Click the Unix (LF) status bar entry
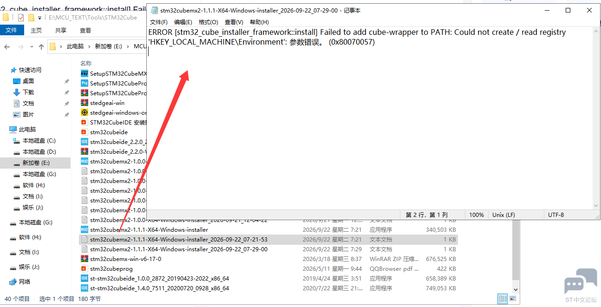Image resolution: width=601 pixels, height=307 pixels. (x=503, y=215)
